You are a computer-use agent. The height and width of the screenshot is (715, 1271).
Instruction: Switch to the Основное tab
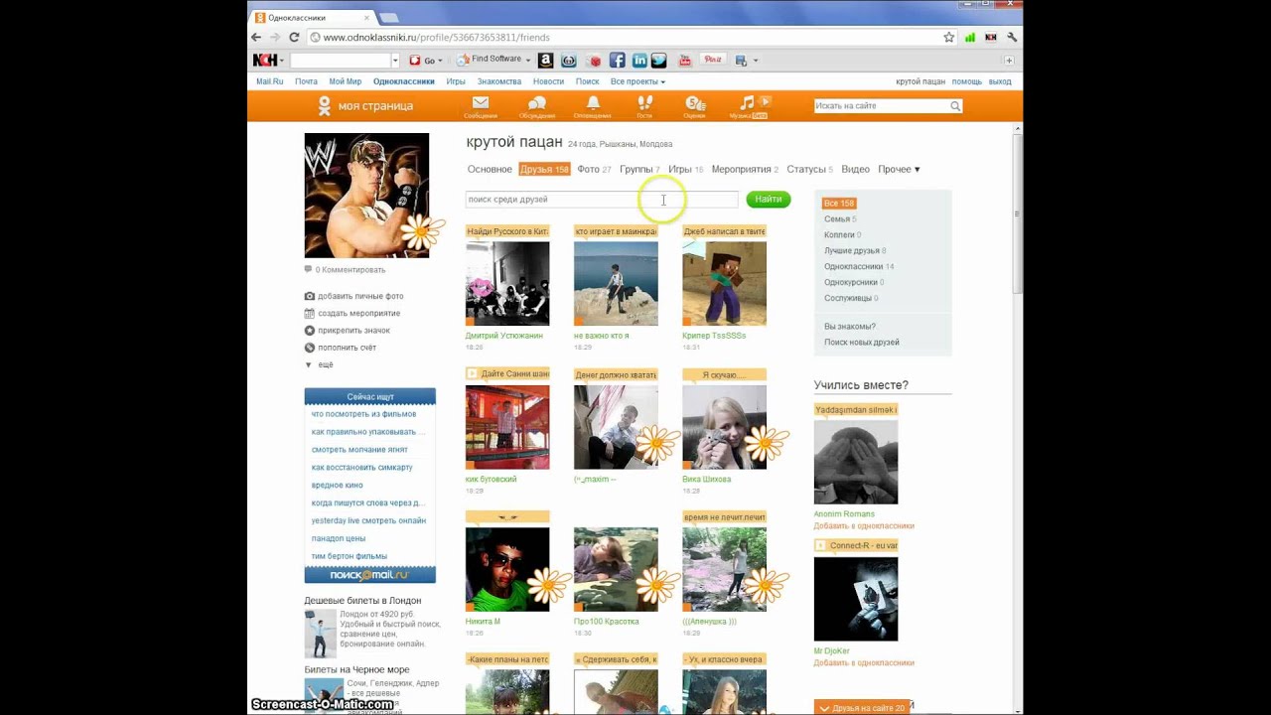(490, 170)
